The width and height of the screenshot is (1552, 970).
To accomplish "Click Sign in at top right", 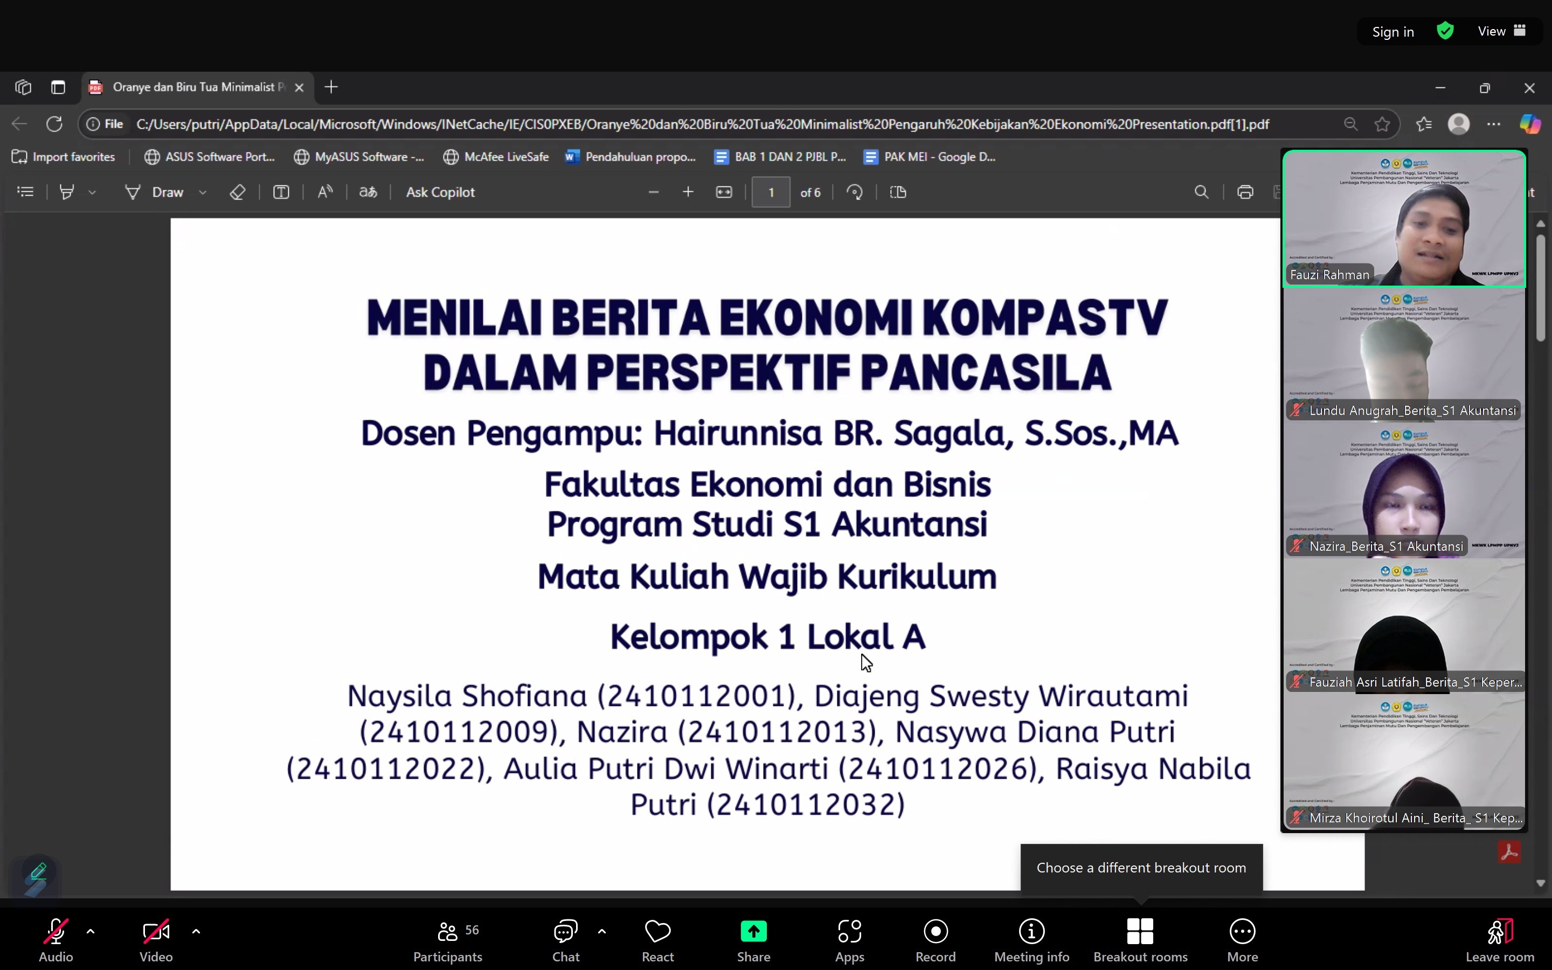I will pyautogui.click(x=1393, y=31).
